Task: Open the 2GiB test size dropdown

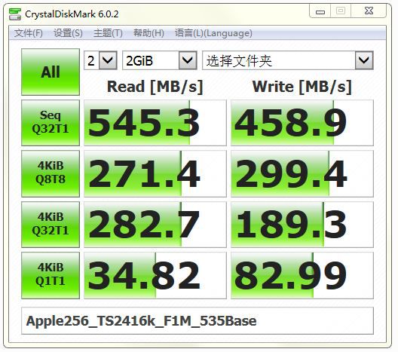Action: [x=160, y=60]
